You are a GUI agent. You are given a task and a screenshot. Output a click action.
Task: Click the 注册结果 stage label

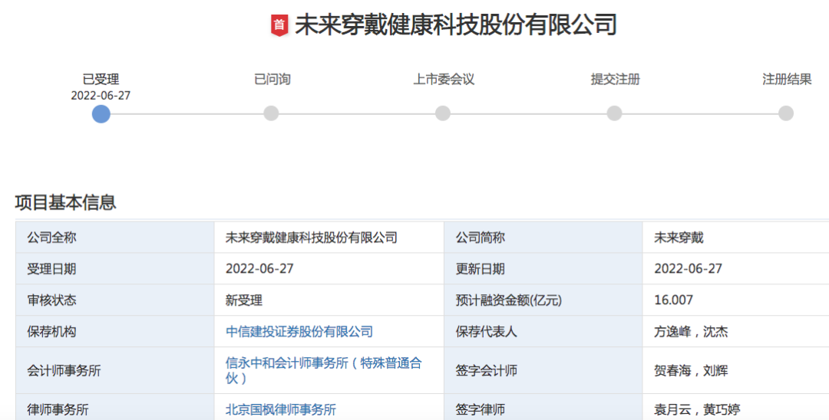pos(787,80)
